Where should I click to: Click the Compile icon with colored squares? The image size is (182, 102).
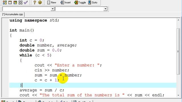point(5,3)
